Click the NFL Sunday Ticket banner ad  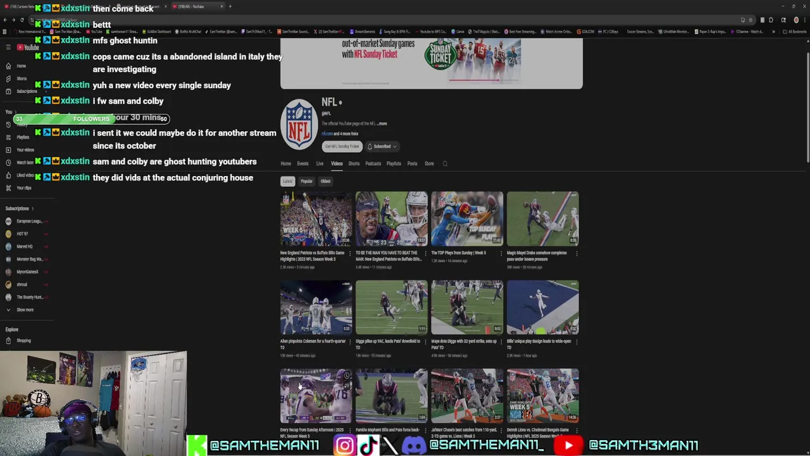coord(432,62)
